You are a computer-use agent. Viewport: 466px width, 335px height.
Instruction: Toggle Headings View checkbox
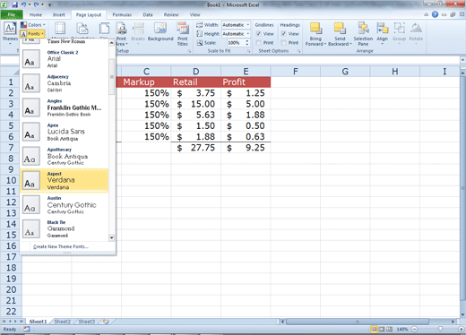click(284, 34)
